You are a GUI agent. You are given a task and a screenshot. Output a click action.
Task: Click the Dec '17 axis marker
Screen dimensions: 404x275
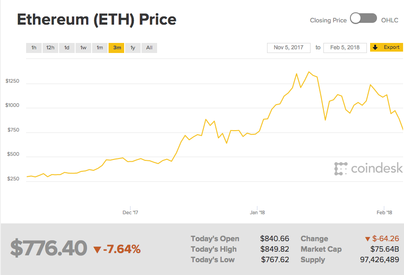(x=131, y=212)
